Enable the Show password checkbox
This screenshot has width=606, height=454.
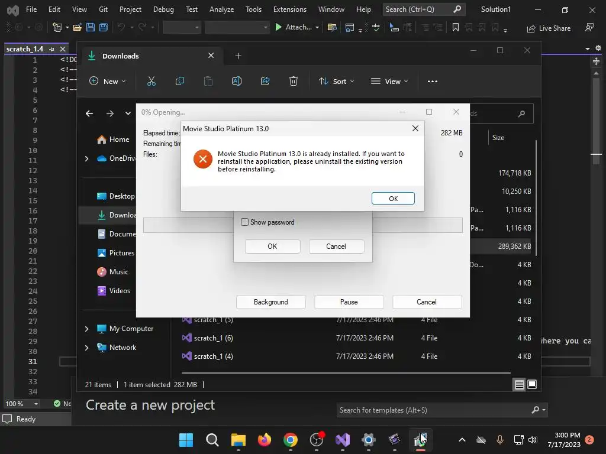[244, 222]
